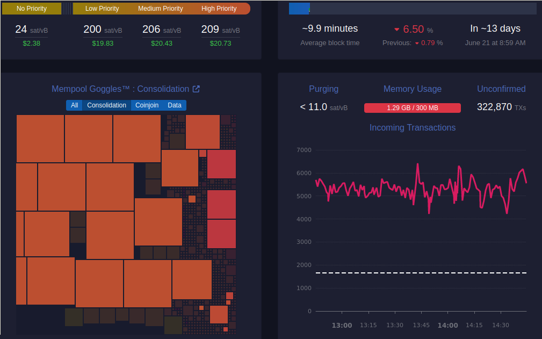Click the small arrow beside Previous 0.79 %
Image resolution: width=542 pixels, height=339 pixels.
[416, 44]
